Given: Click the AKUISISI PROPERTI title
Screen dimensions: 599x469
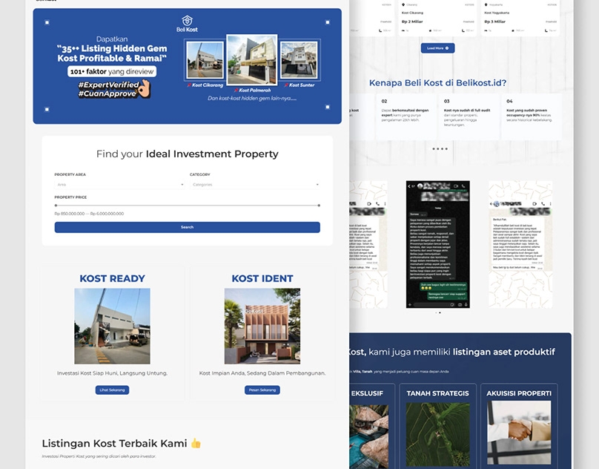Looking at the screenshot, I should coord(519,393).
